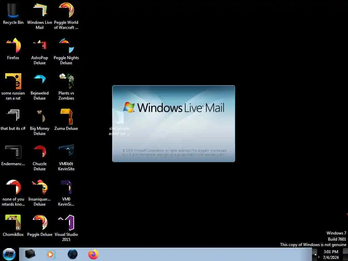The image size is (348, 261).
Task: Select the Windows Live Mail desktop shortcut
Action: click(x=39, y=16)
